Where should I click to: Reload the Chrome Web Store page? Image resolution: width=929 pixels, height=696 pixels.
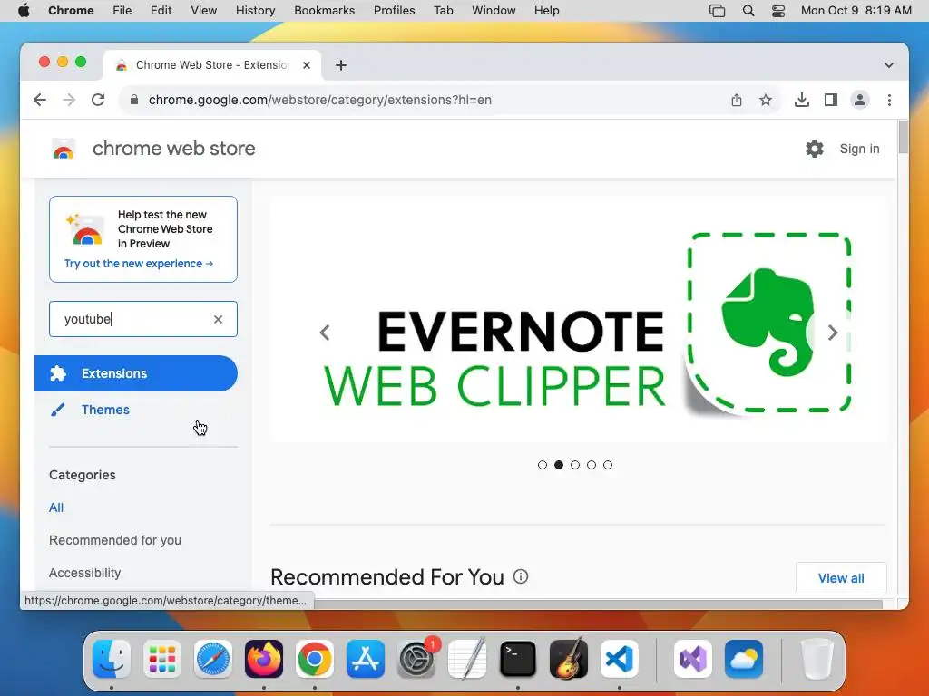pos(98,100)
